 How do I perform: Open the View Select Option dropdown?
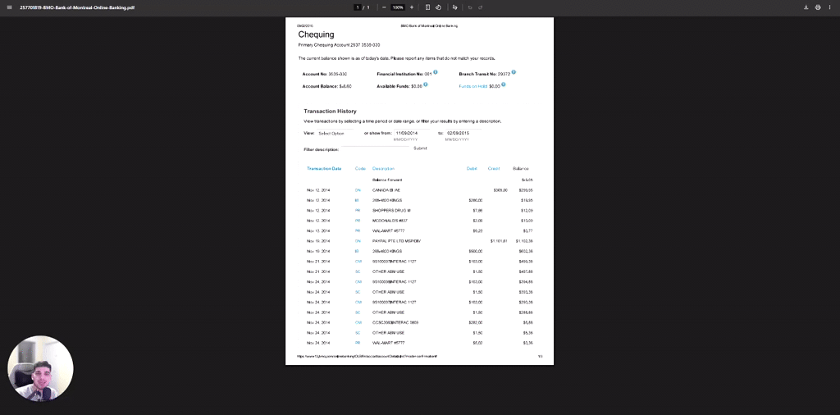pos(335,134)
